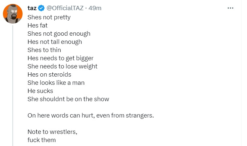The height and width of the screenshot is (146, 247).
Task: Click "She needs to lose weight" line
Action: point(62,66)
